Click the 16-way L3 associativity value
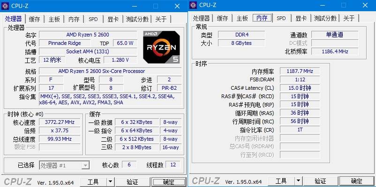 coord(171,147)
